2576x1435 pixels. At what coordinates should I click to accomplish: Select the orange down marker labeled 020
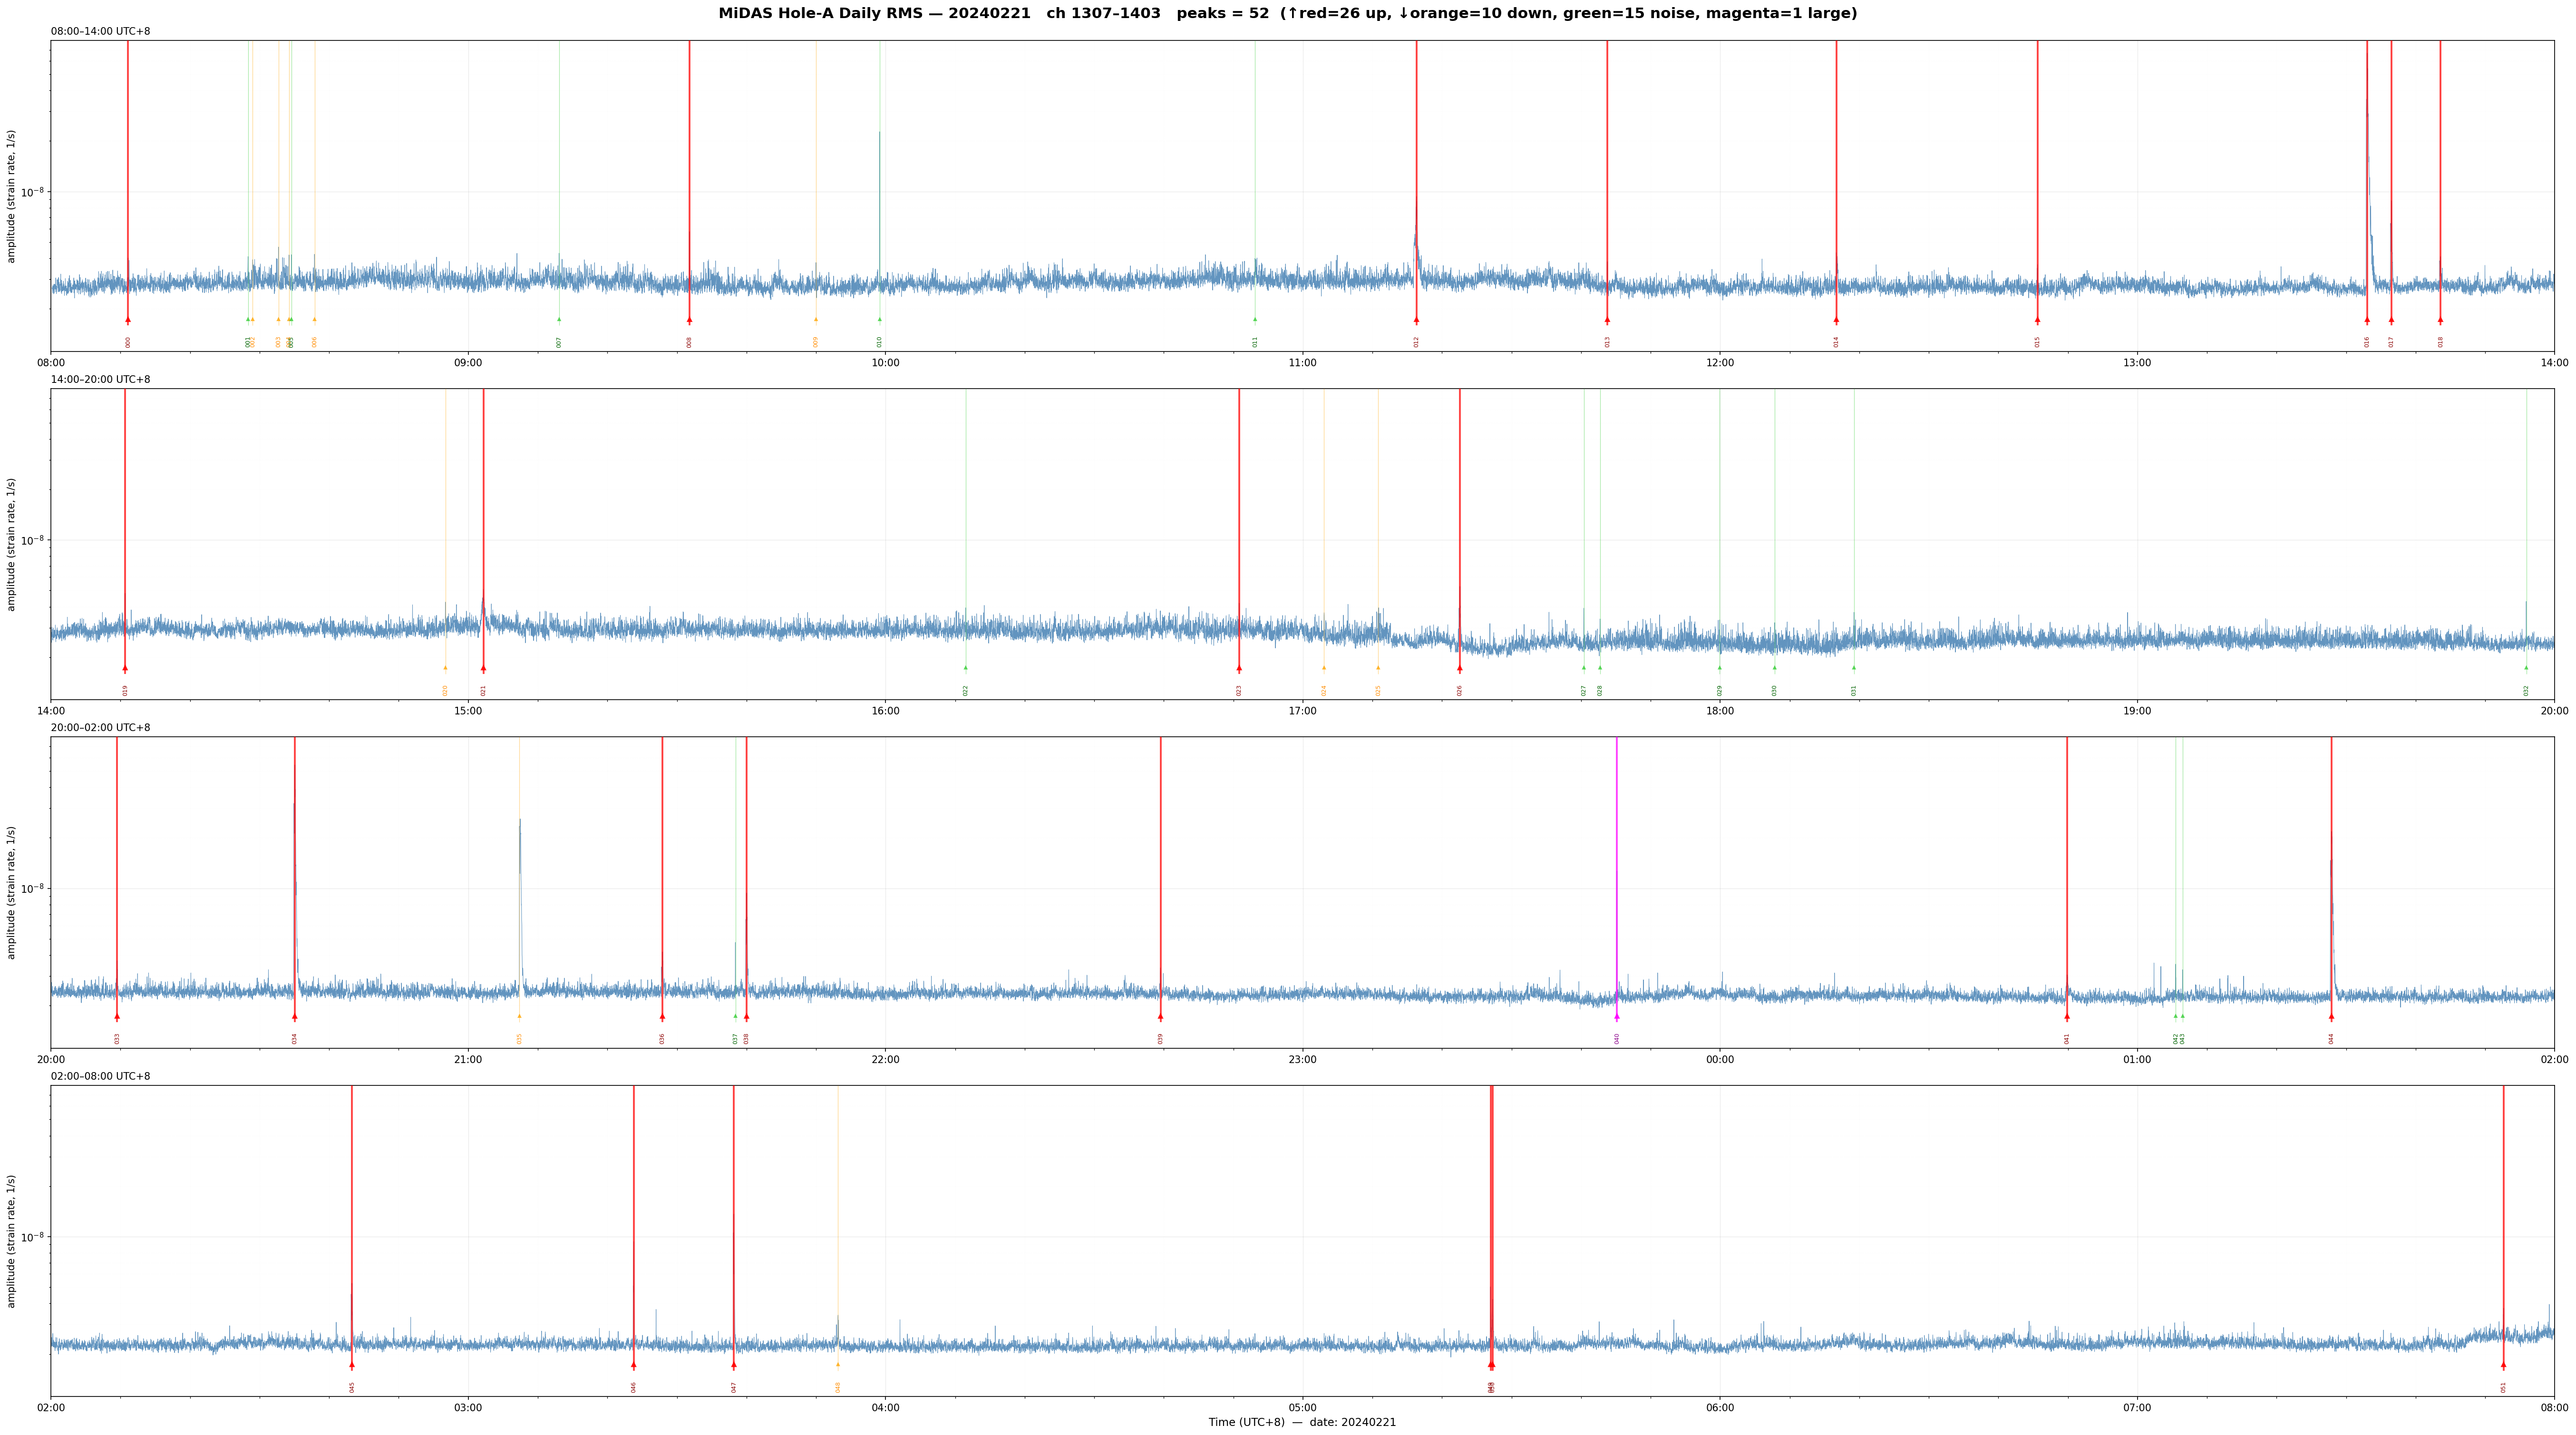(446, 668)
